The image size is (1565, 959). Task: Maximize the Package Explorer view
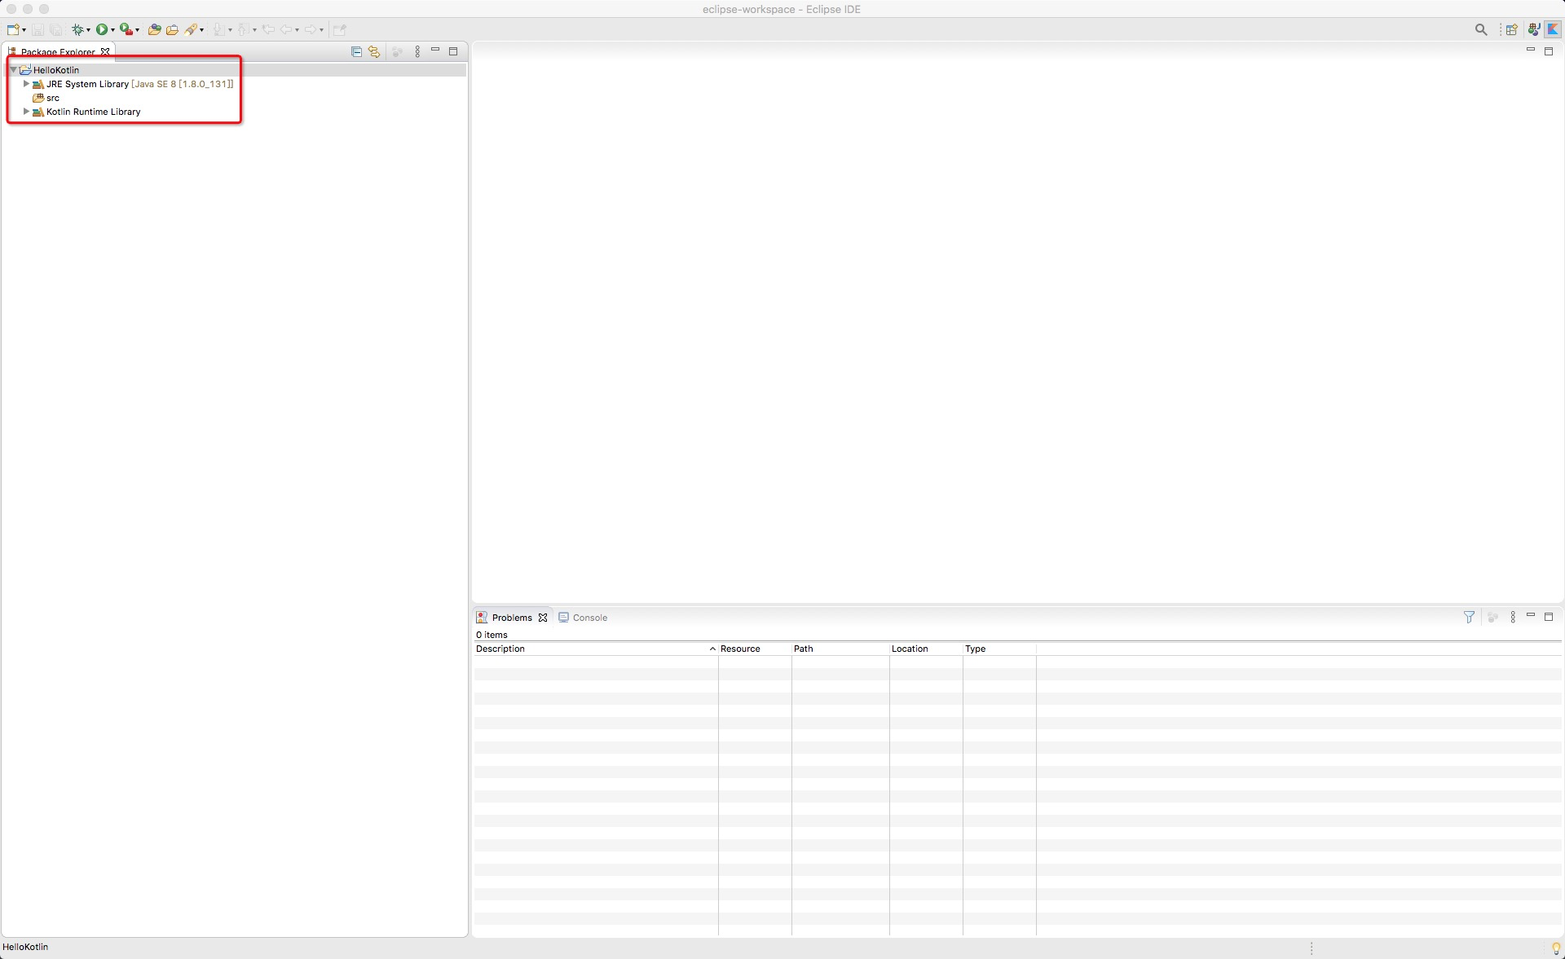pos(453,51)
